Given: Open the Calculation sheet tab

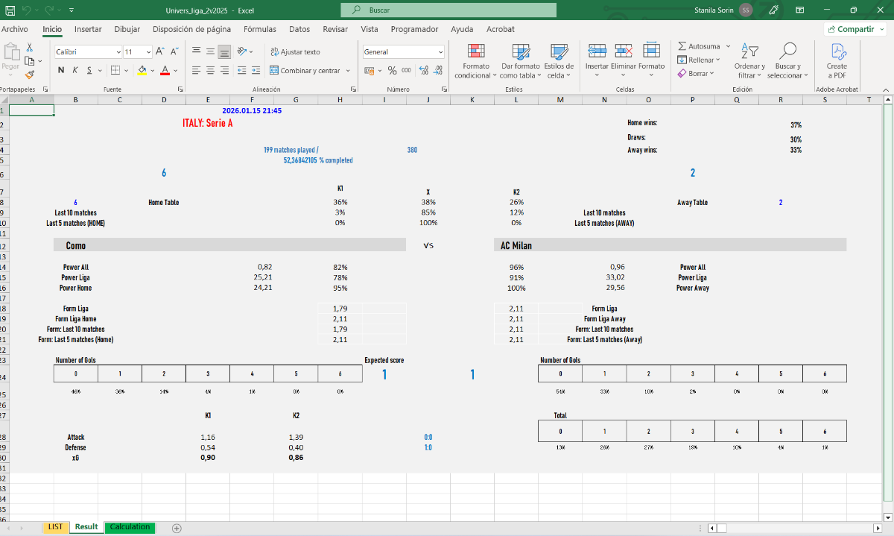Looking at the screenshot, I should click(130, 527).
